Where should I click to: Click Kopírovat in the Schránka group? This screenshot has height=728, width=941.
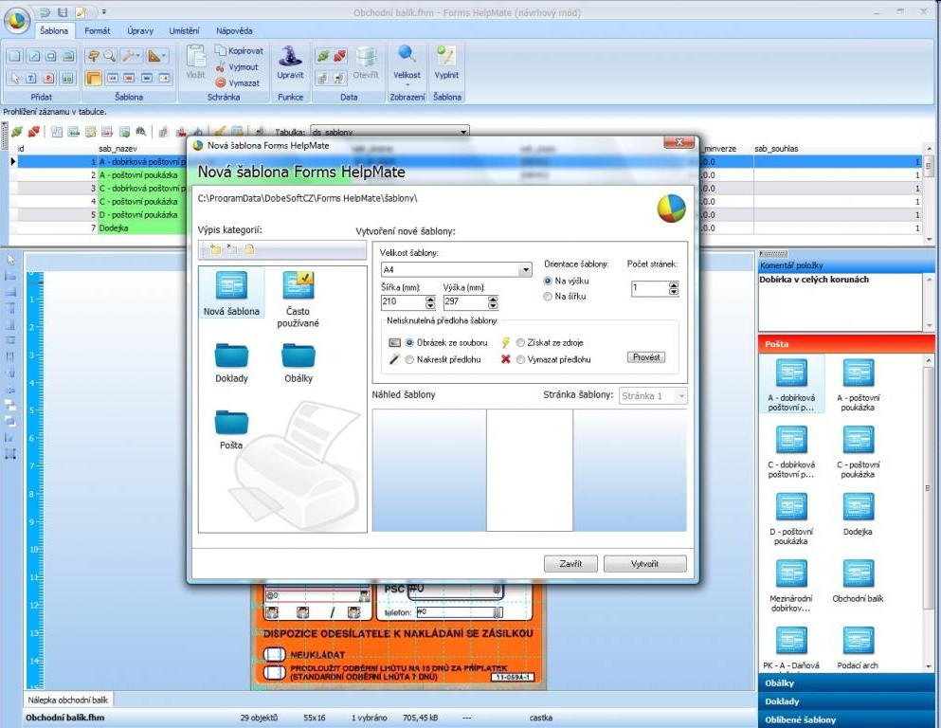tap(240, 51)
